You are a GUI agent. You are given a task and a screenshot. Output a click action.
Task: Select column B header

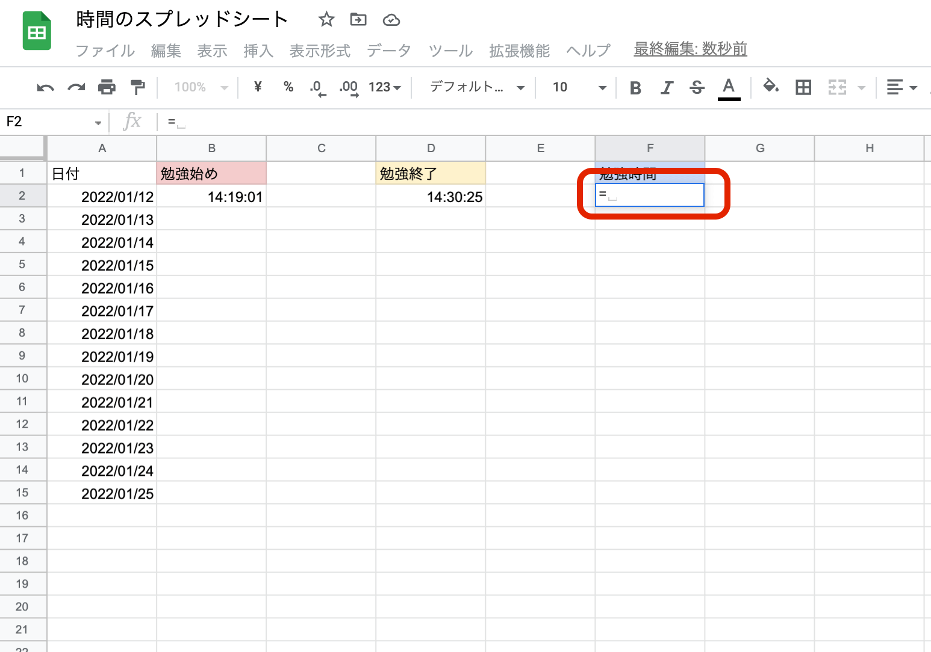click(211, 148)
